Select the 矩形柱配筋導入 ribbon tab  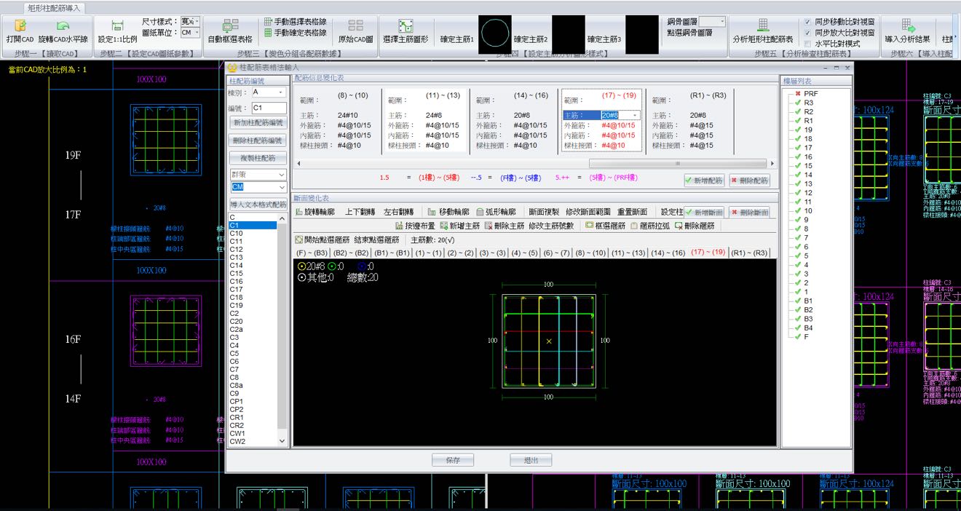55,8
